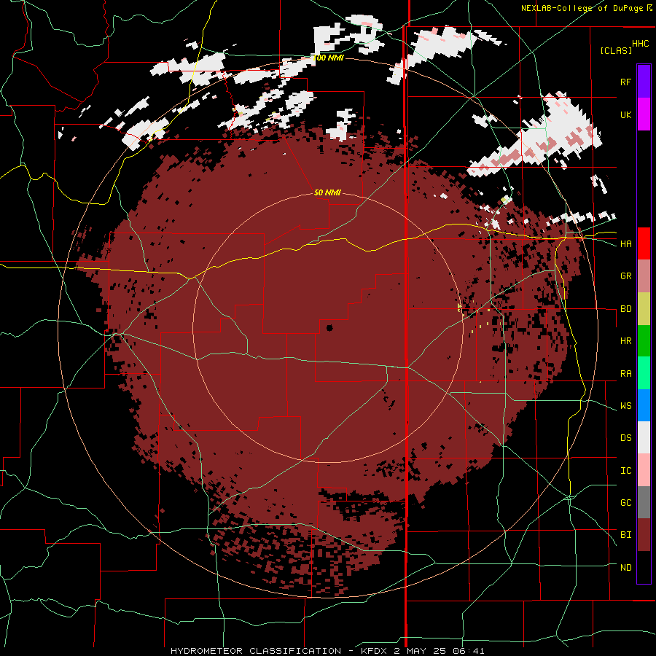Click the red HA legend swatch
Screen dimensions: 656x656
pyautogui.click(x=644, y=243)
